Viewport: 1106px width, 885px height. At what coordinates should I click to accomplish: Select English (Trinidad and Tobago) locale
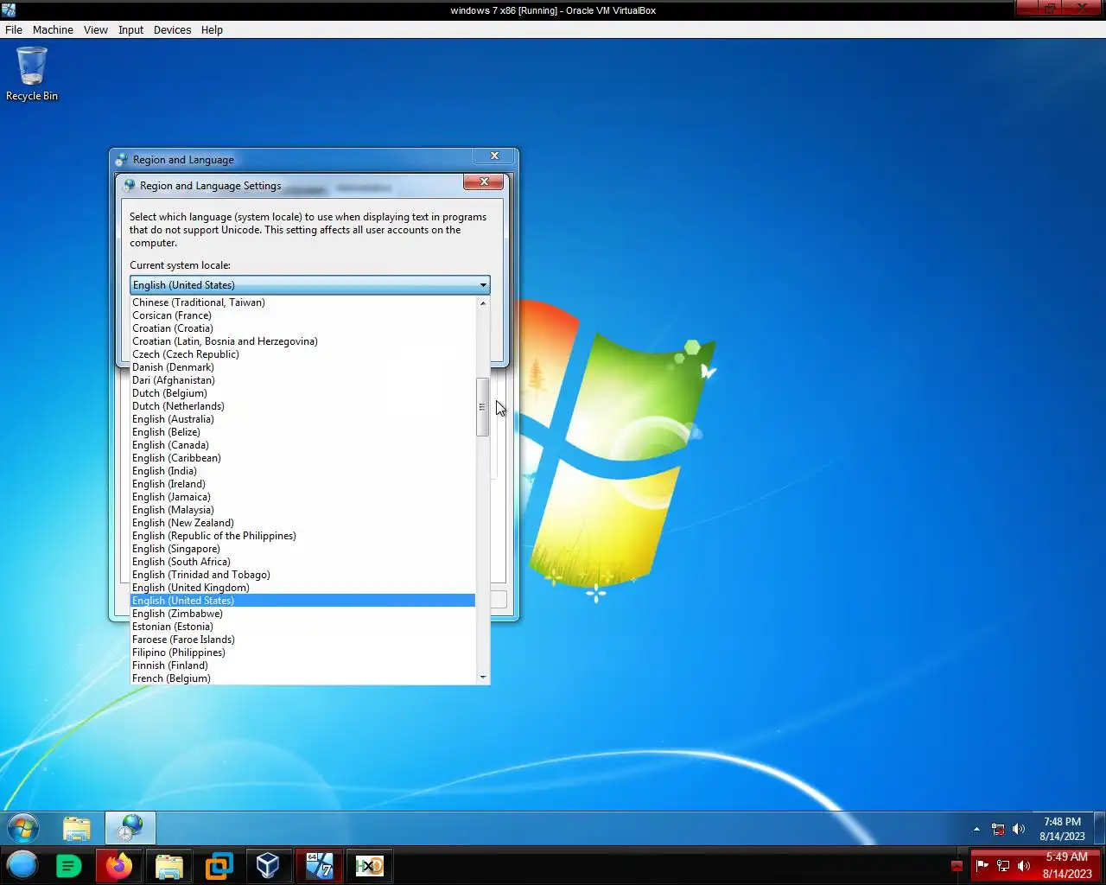click(x=302, y=575)
